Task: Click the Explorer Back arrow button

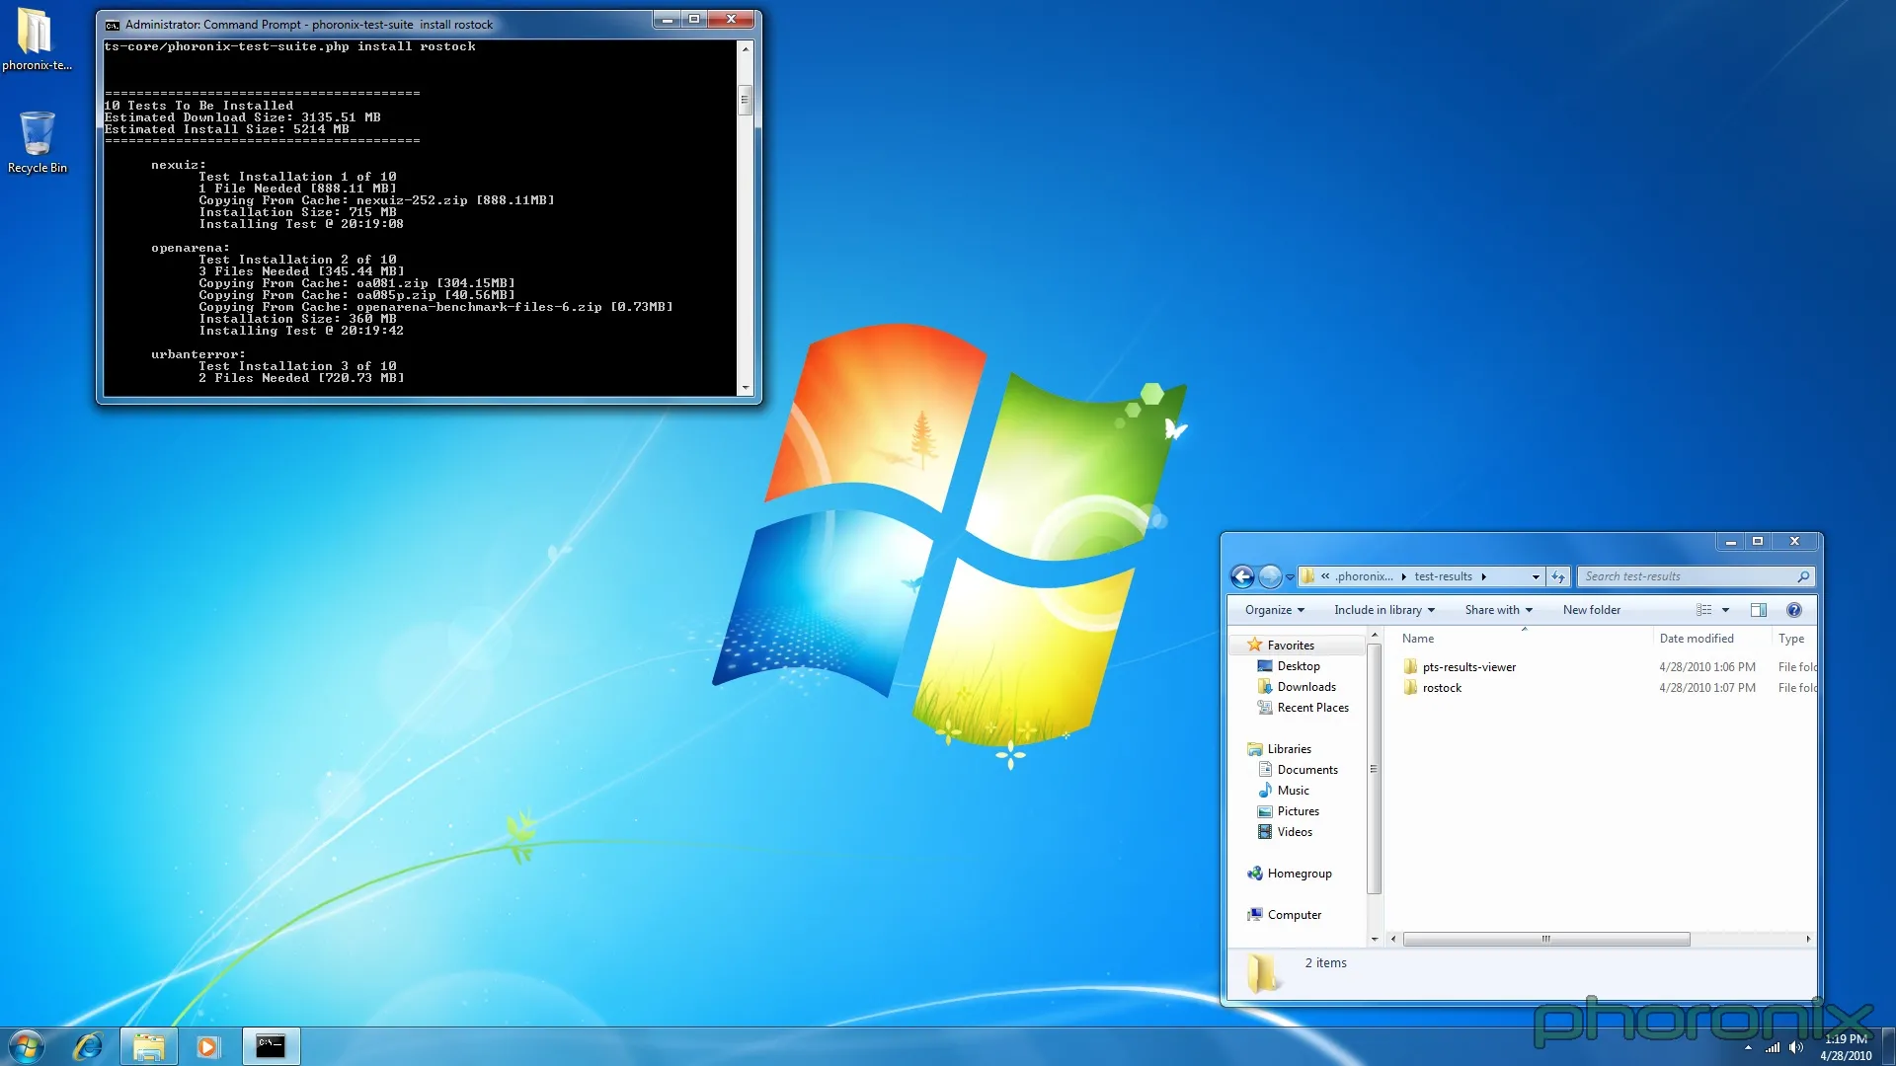Action: [x=1242, y=576]
